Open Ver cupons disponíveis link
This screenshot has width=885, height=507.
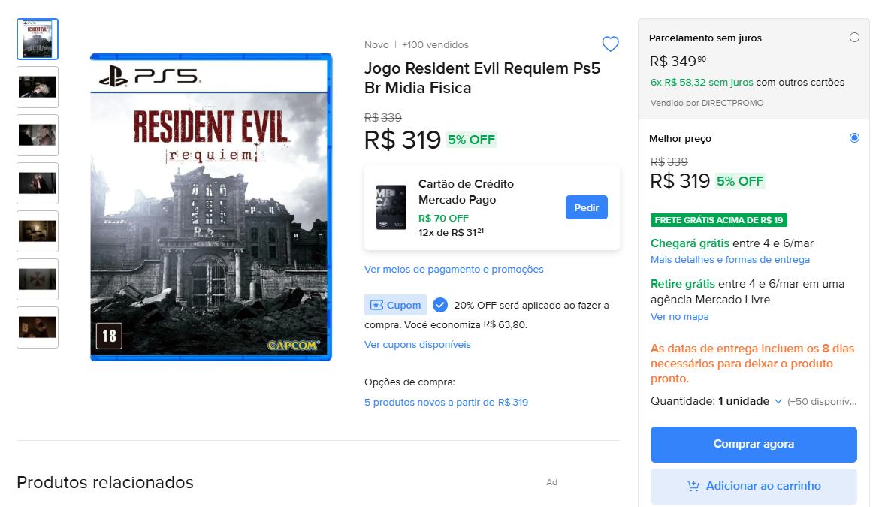pyautogui.click(x=418, y=344)
